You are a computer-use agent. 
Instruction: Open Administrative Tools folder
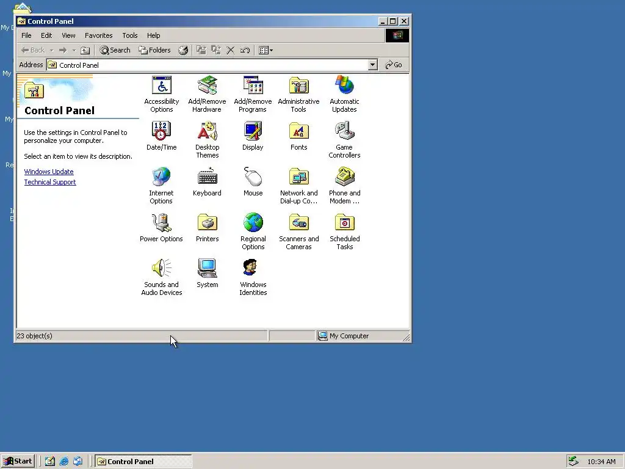click(x=298, y=94)
